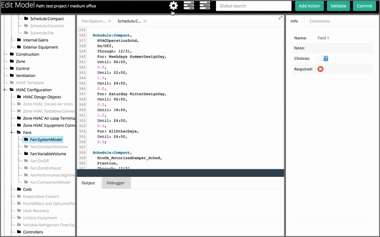Click the HVACOperationSchd line in editor
The image size is (380, 237).
click(118, 40)
